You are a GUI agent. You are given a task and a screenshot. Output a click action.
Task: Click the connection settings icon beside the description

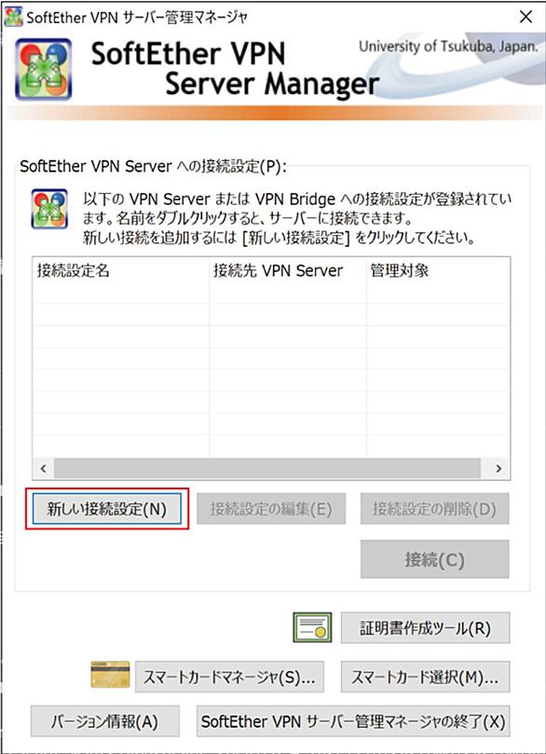pos(49,209)
